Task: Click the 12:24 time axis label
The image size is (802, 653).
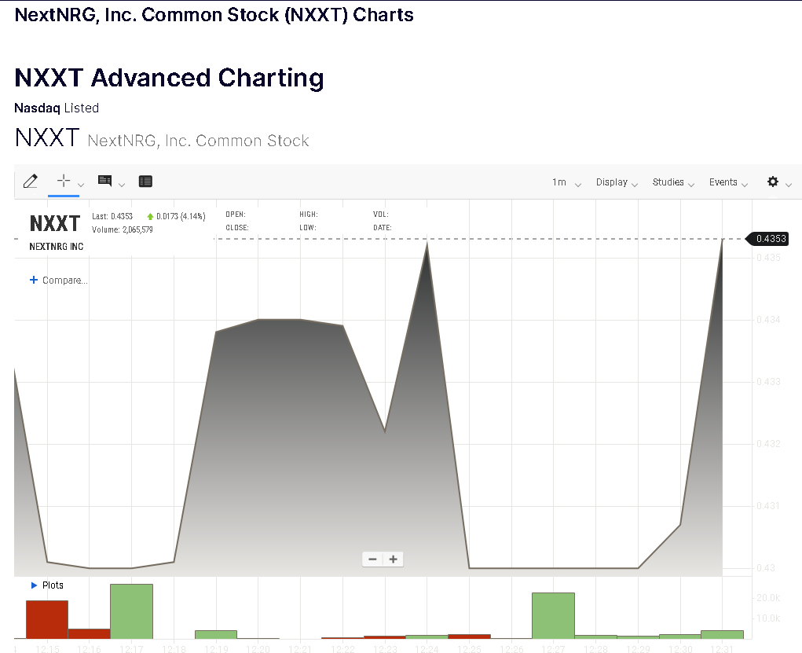Action: click(x=427, y=649)
